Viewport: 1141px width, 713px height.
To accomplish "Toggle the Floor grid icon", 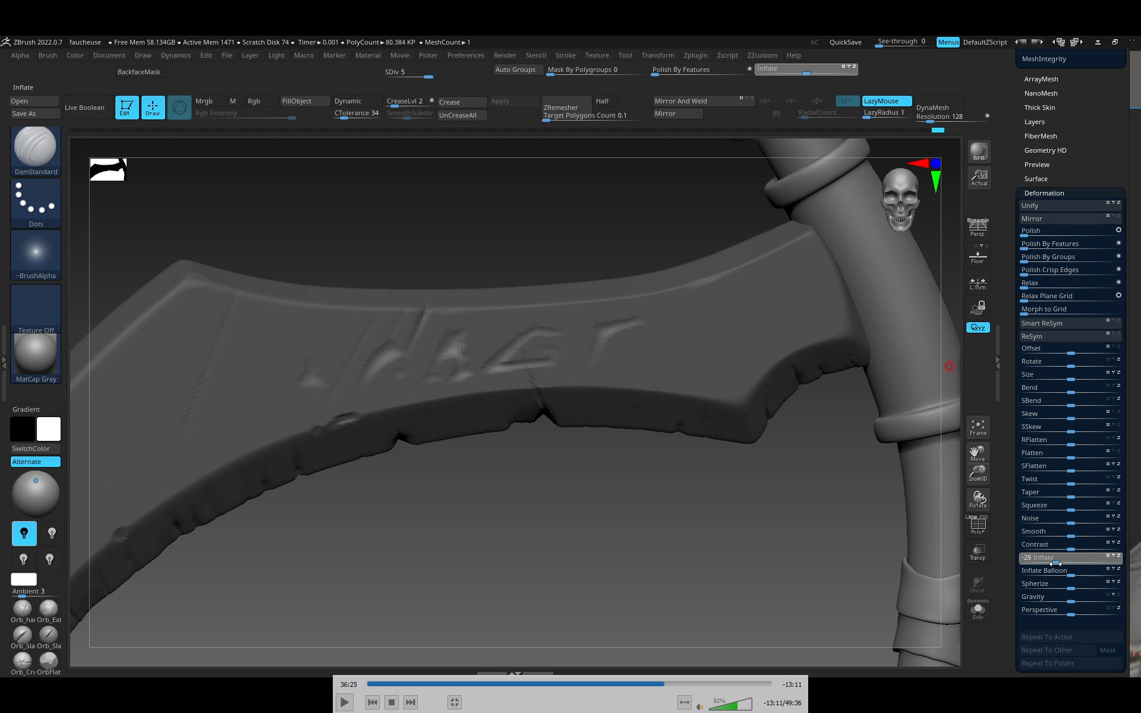I will click(x=977, y=257).
